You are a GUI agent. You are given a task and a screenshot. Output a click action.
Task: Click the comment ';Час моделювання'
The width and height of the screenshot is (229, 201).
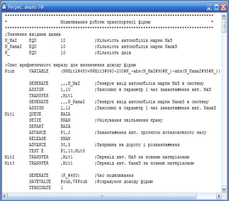pyautogui.click(x=114, y=175)
